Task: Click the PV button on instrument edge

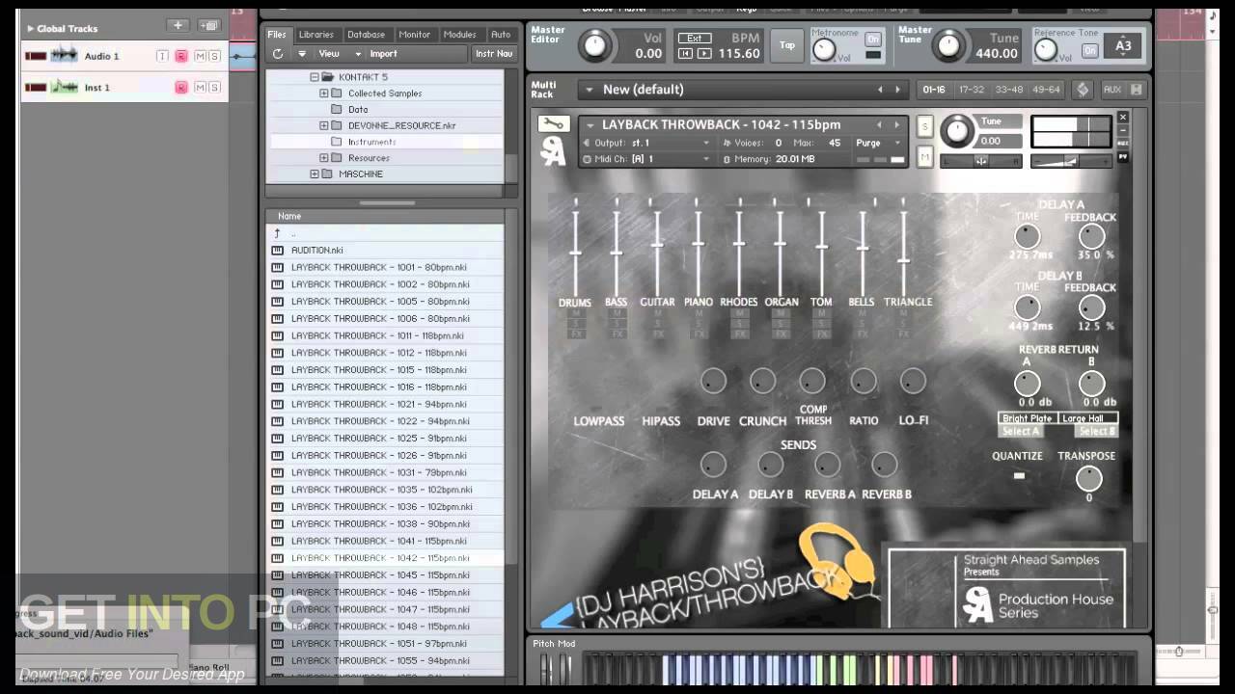Action: point(1123,156)
